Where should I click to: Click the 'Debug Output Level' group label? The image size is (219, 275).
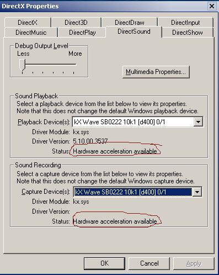click(41, 46)
